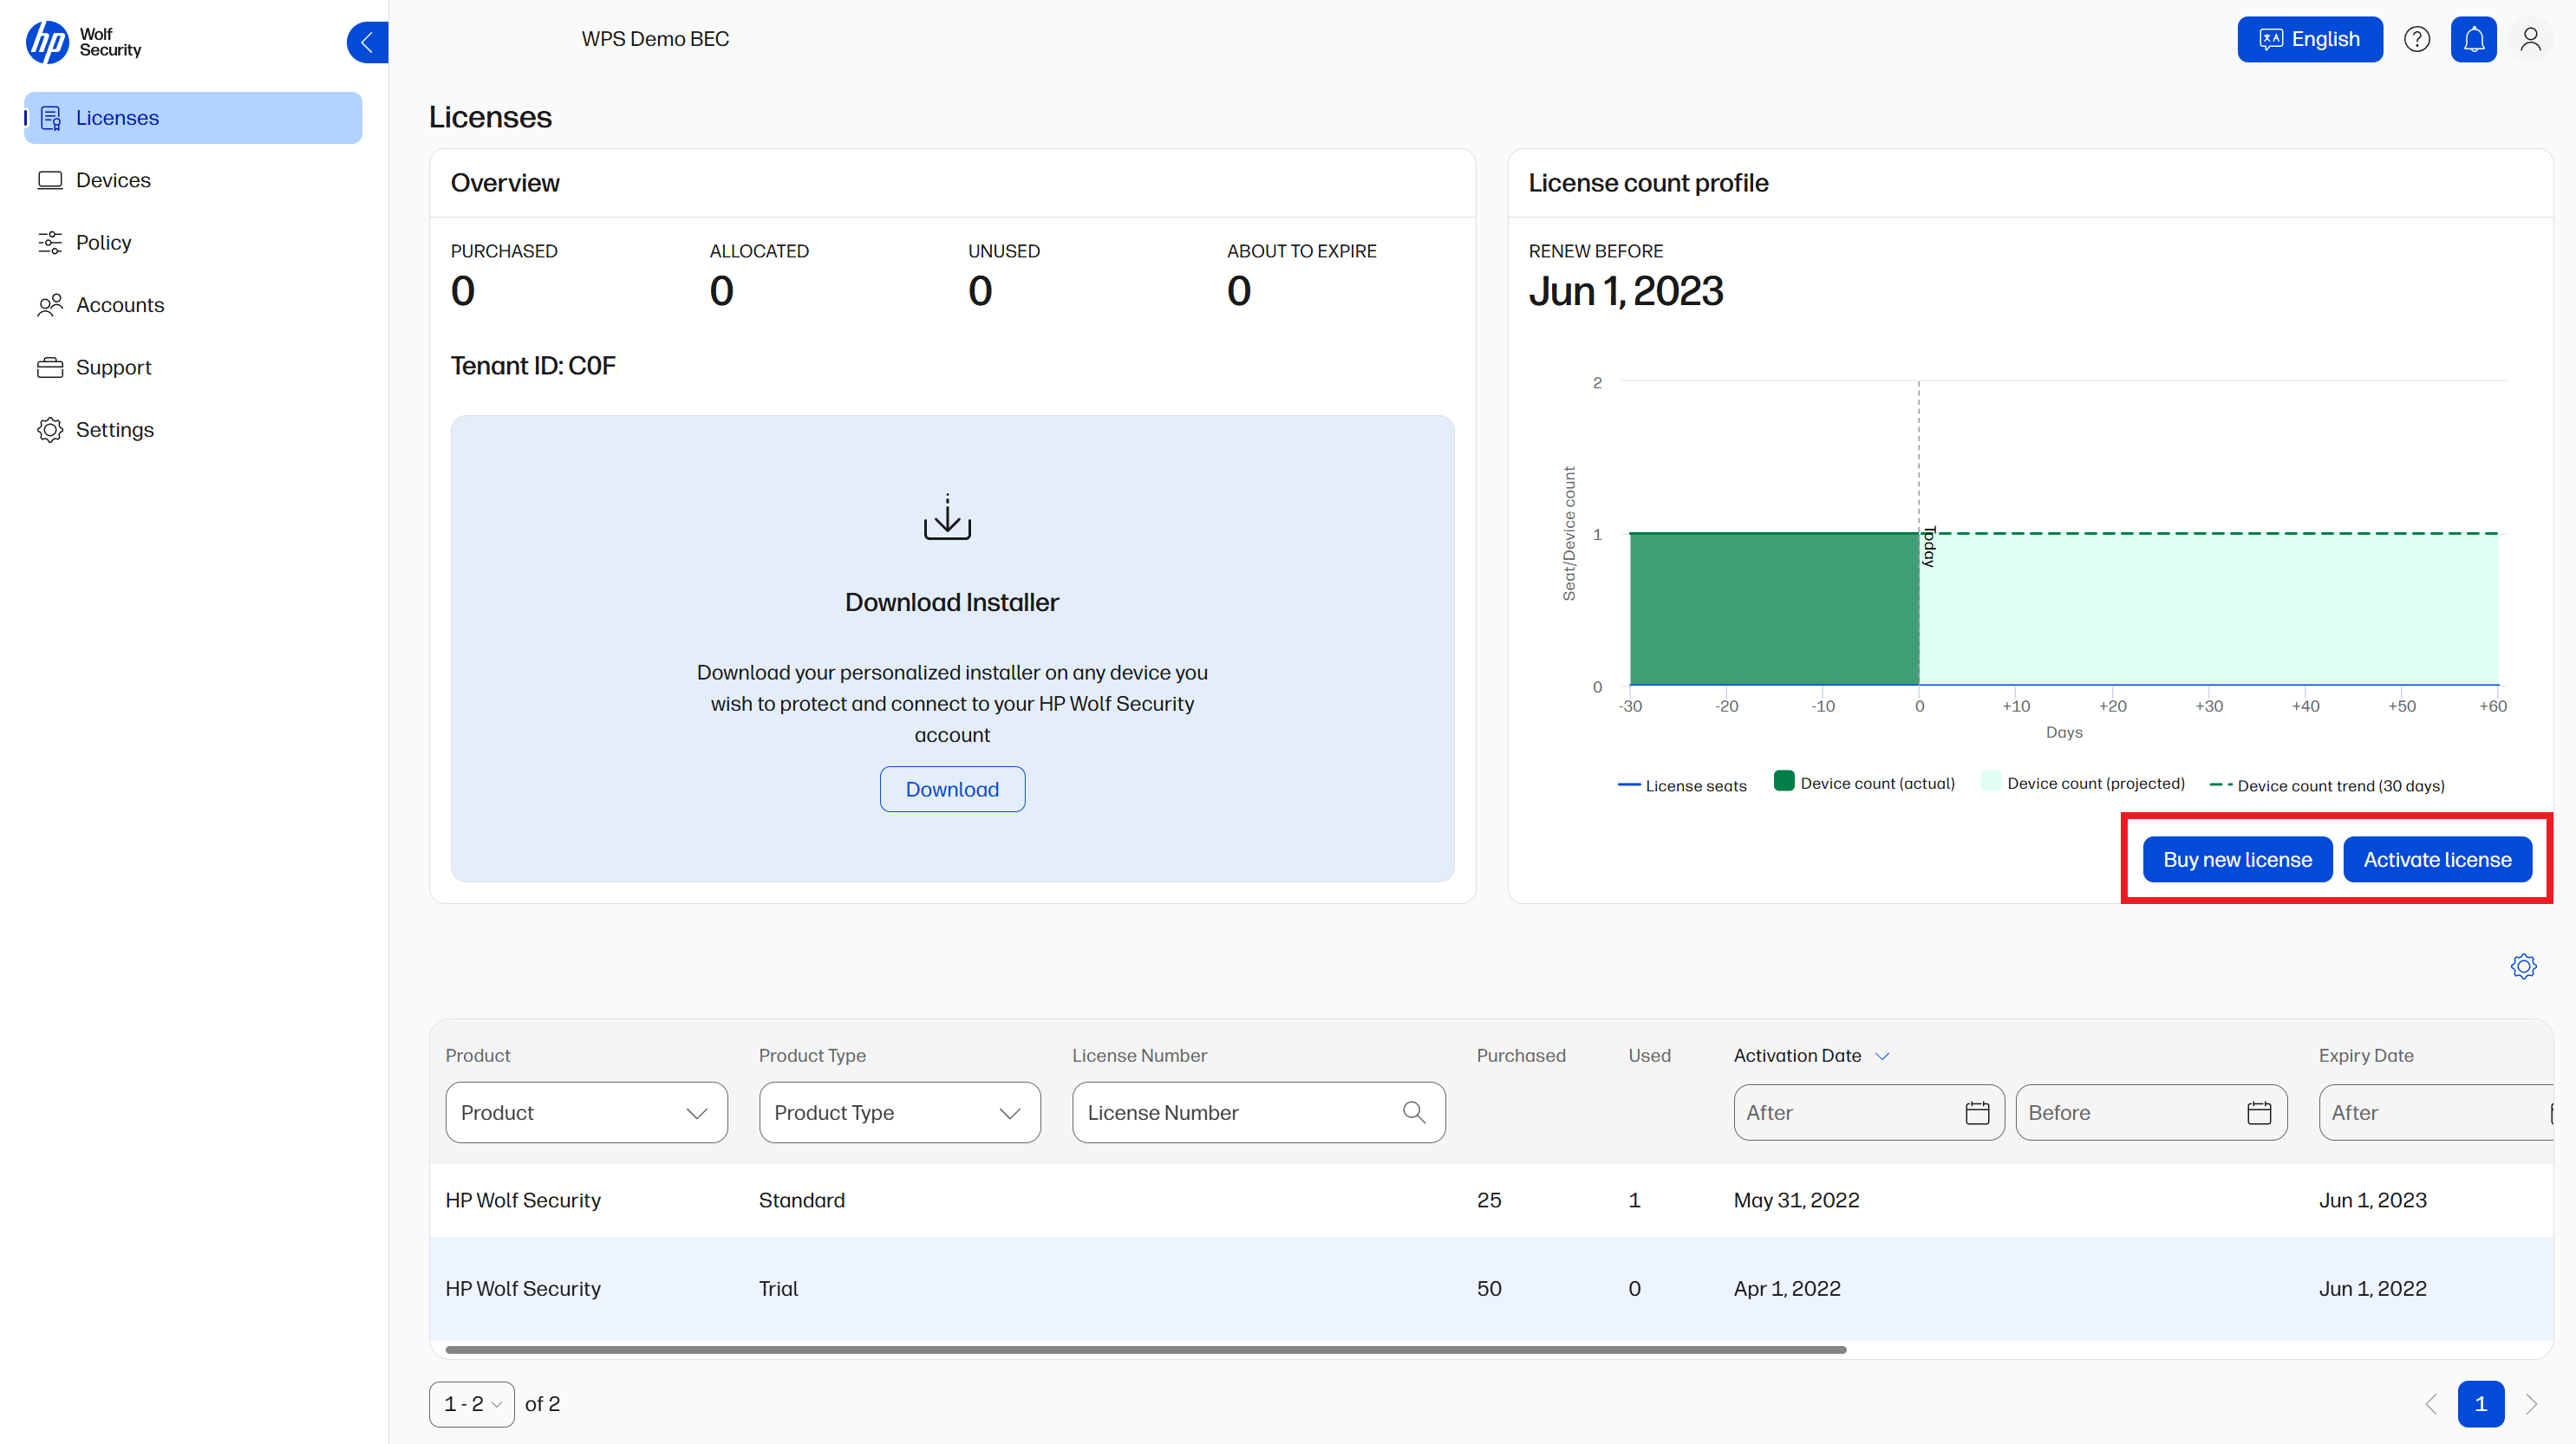2576x1444 pixels.
Task: Click the Purchased column header
Action: point(1521,1056)
